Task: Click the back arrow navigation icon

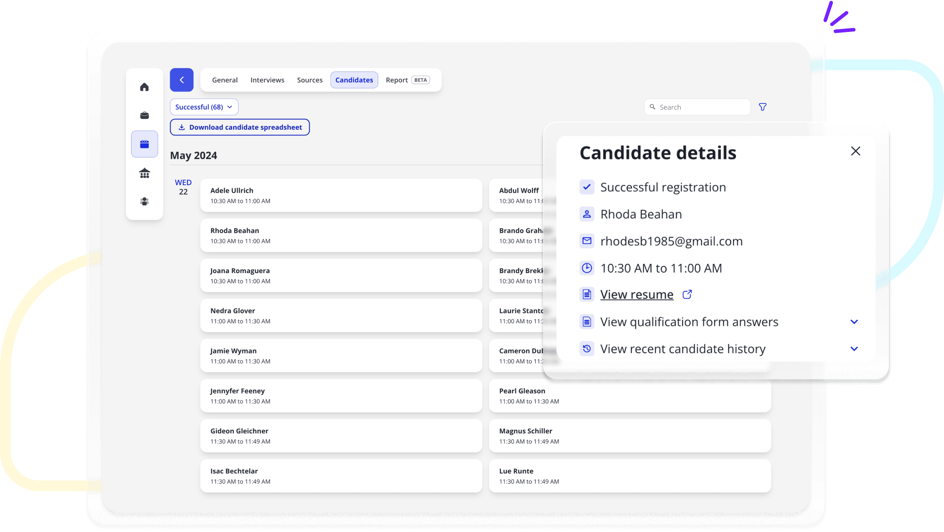Action: pyautogui.click(x=181, y=79)
